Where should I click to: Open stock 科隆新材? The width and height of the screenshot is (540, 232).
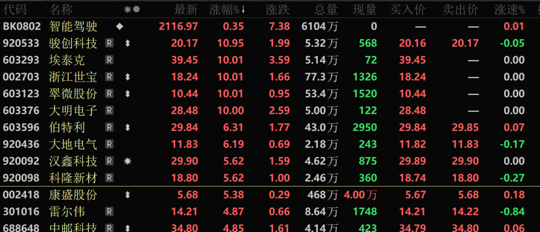(73, 178)
